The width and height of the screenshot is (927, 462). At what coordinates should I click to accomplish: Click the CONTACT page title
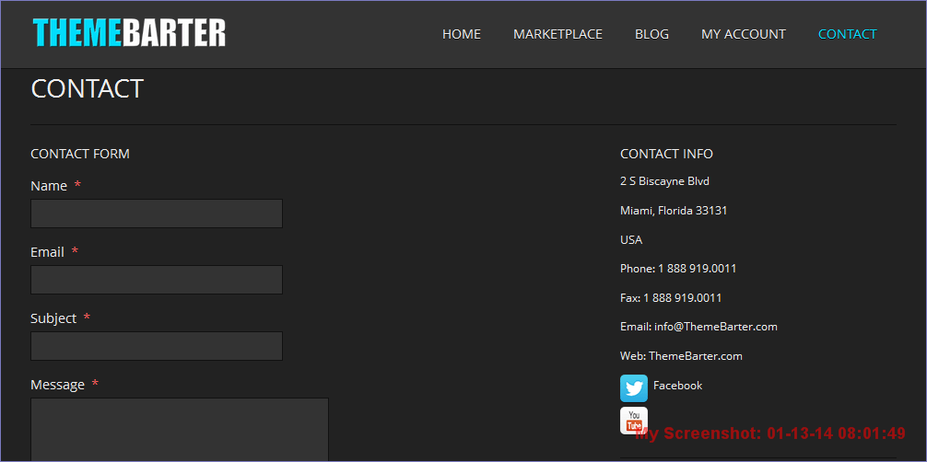click(x=87, y=88)
